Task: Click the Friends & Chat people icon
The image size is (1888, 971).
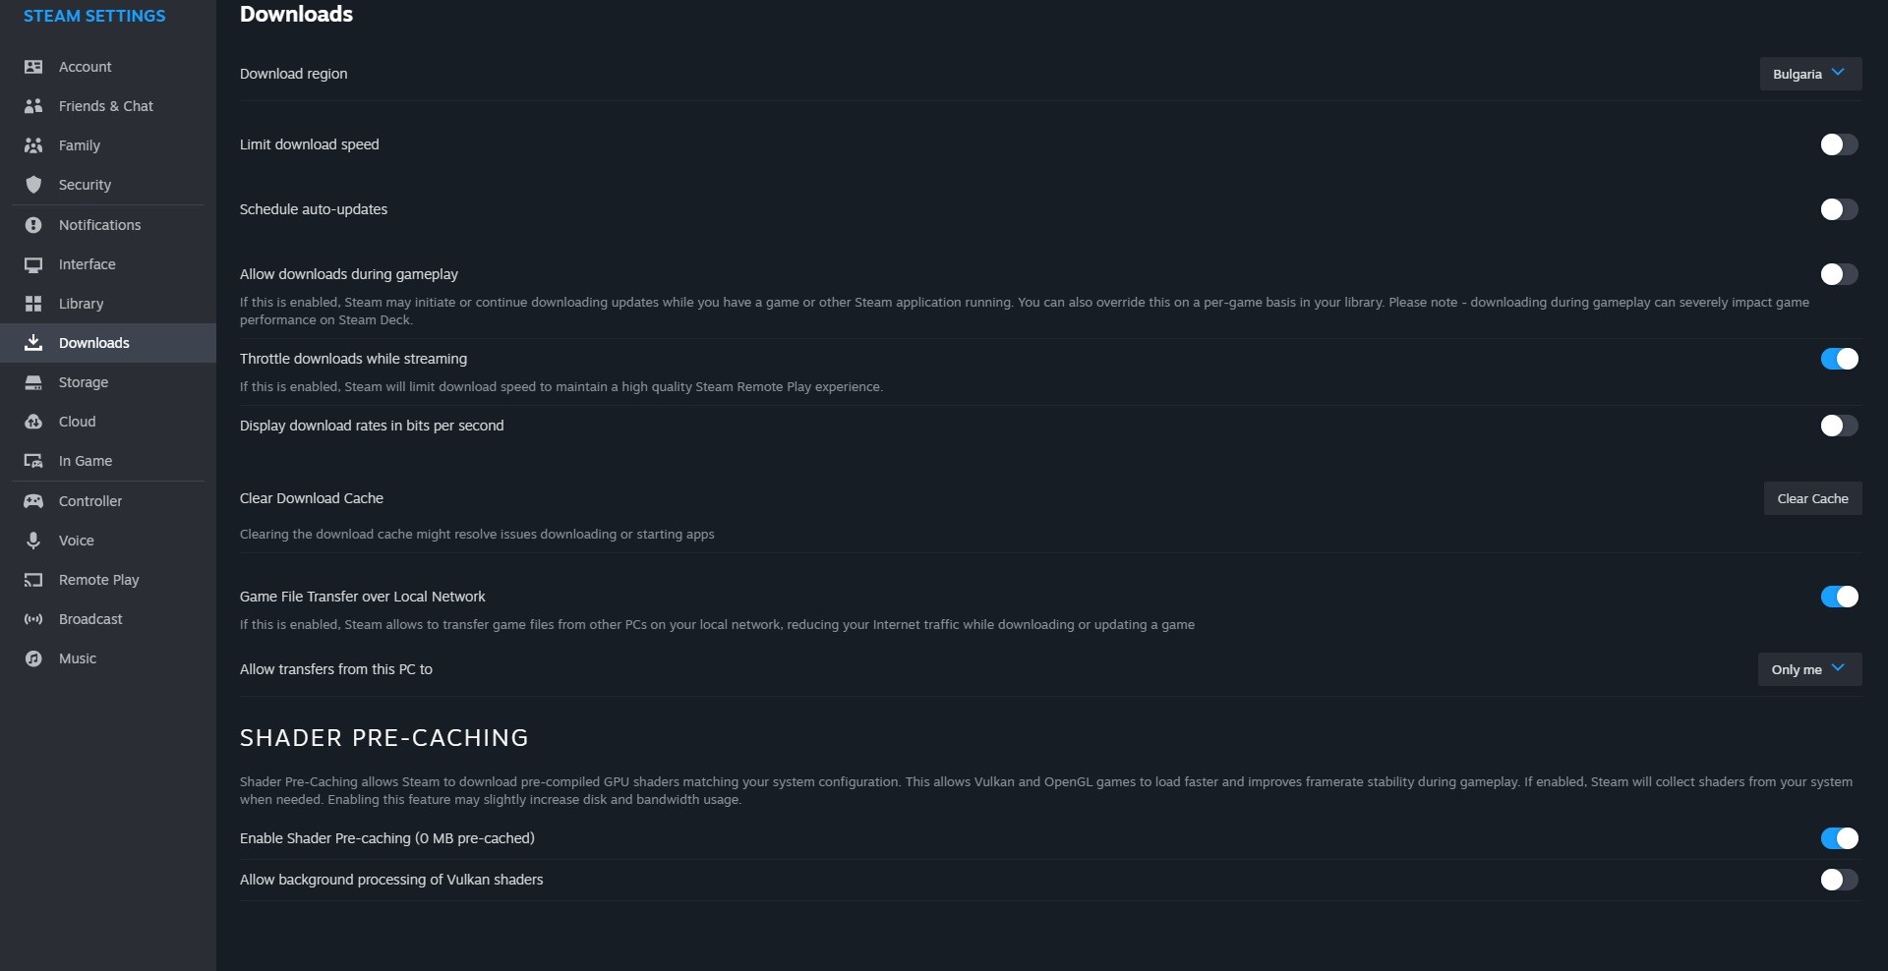Action: tap(33, 106)
